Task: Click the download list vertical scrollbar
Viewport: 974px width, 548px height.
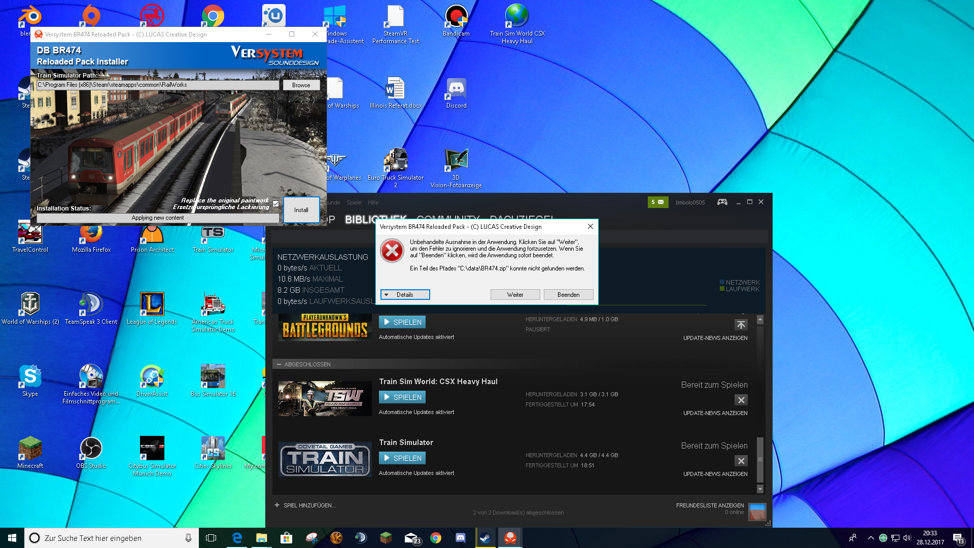Action: [x=760, y=458]
